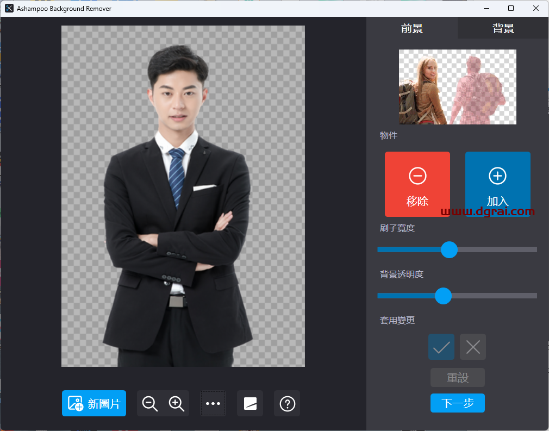This screenshot has height=431, width=549.
Task: Discard changes with the X icon
Action: pos(473,347)
